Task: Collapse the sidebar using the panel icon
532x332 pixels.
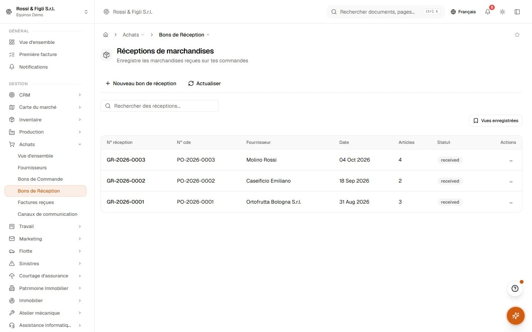Action: click(517, 12)
